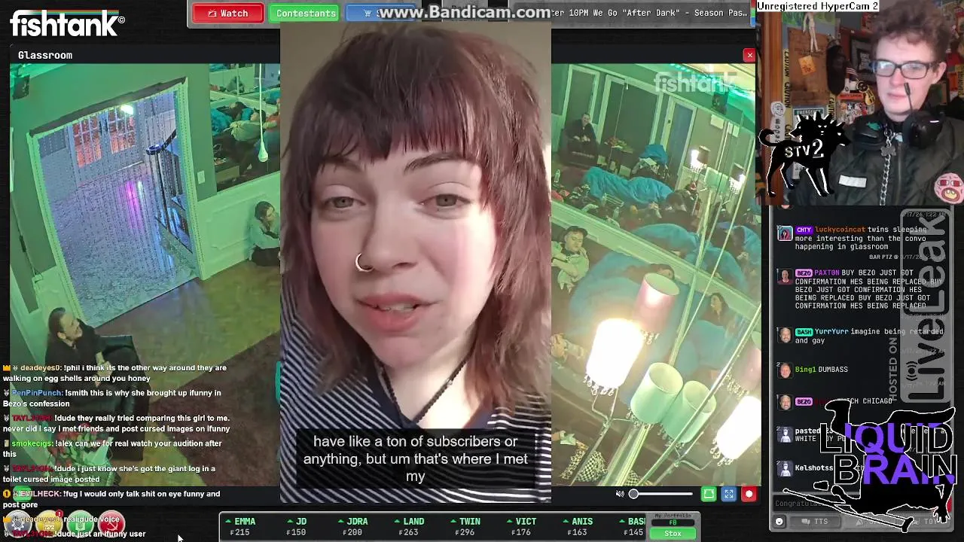964x542 pixels.
Task: Select LAND stock ticker
Action: (x=408, y=527)
